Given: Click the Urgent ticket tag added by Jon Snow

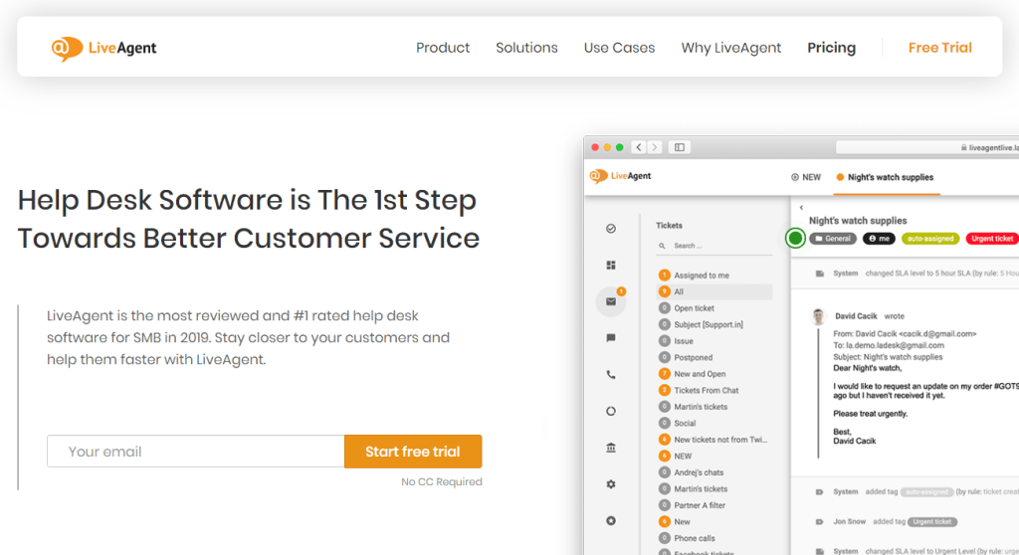Looking at the screenshot, I should click(931, 522).
